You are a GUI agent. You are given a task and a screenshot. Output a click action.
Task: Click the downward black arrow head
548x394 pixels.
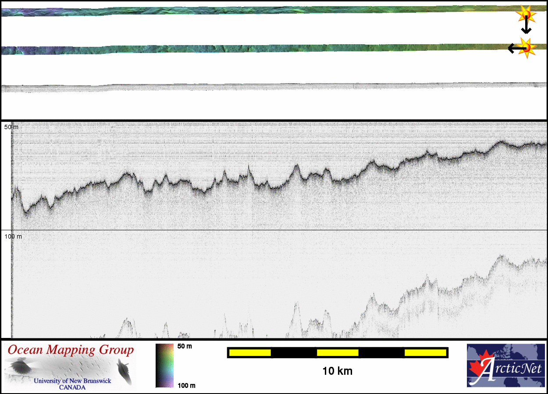click(526, 31)
